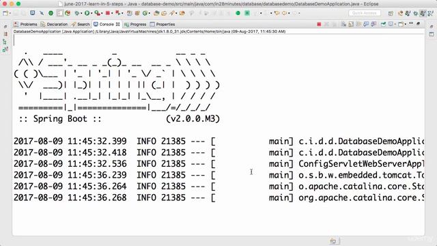Click the green Spring Boot dashboard circle icon
Viewport: 437px width, 246px height.
click(x=238, y=13)
